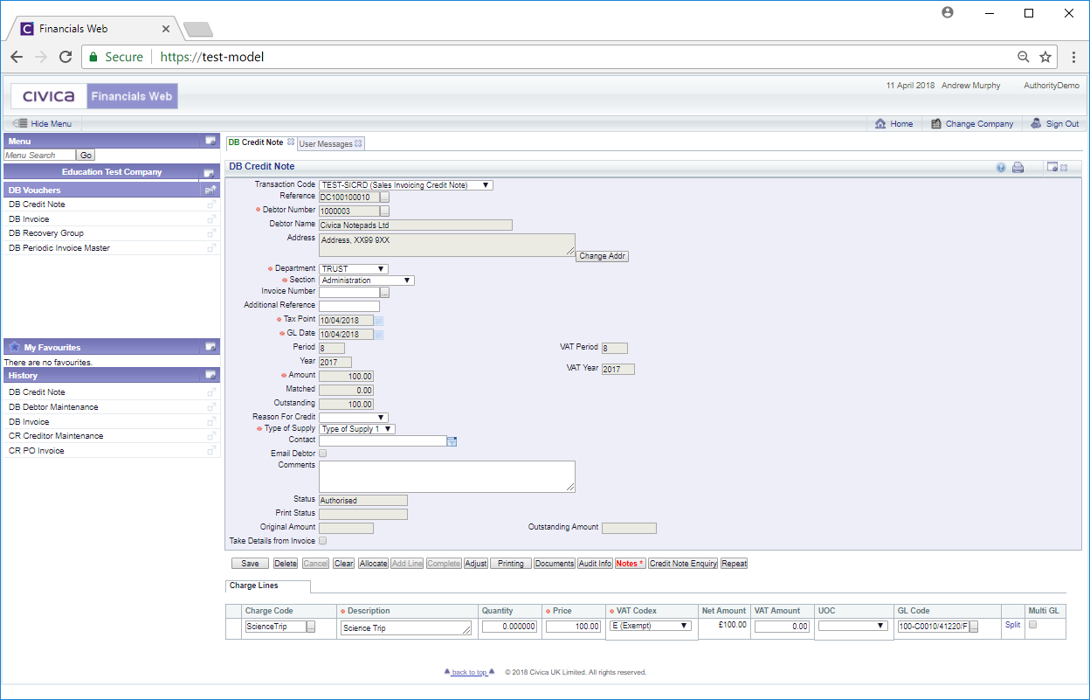Viewport: 1090px width, 700px height.
Task: Click the Save button
Action: 250,564
